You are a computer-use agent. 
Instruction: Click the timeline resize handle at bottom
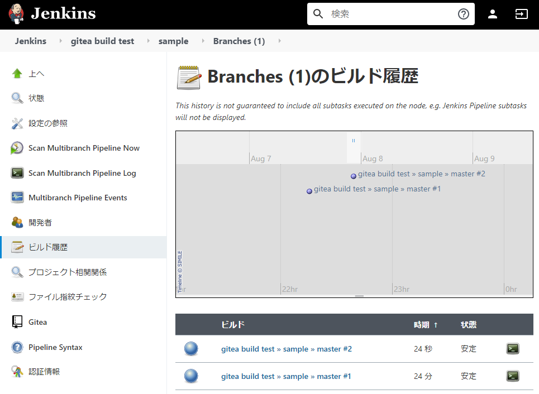359,296
